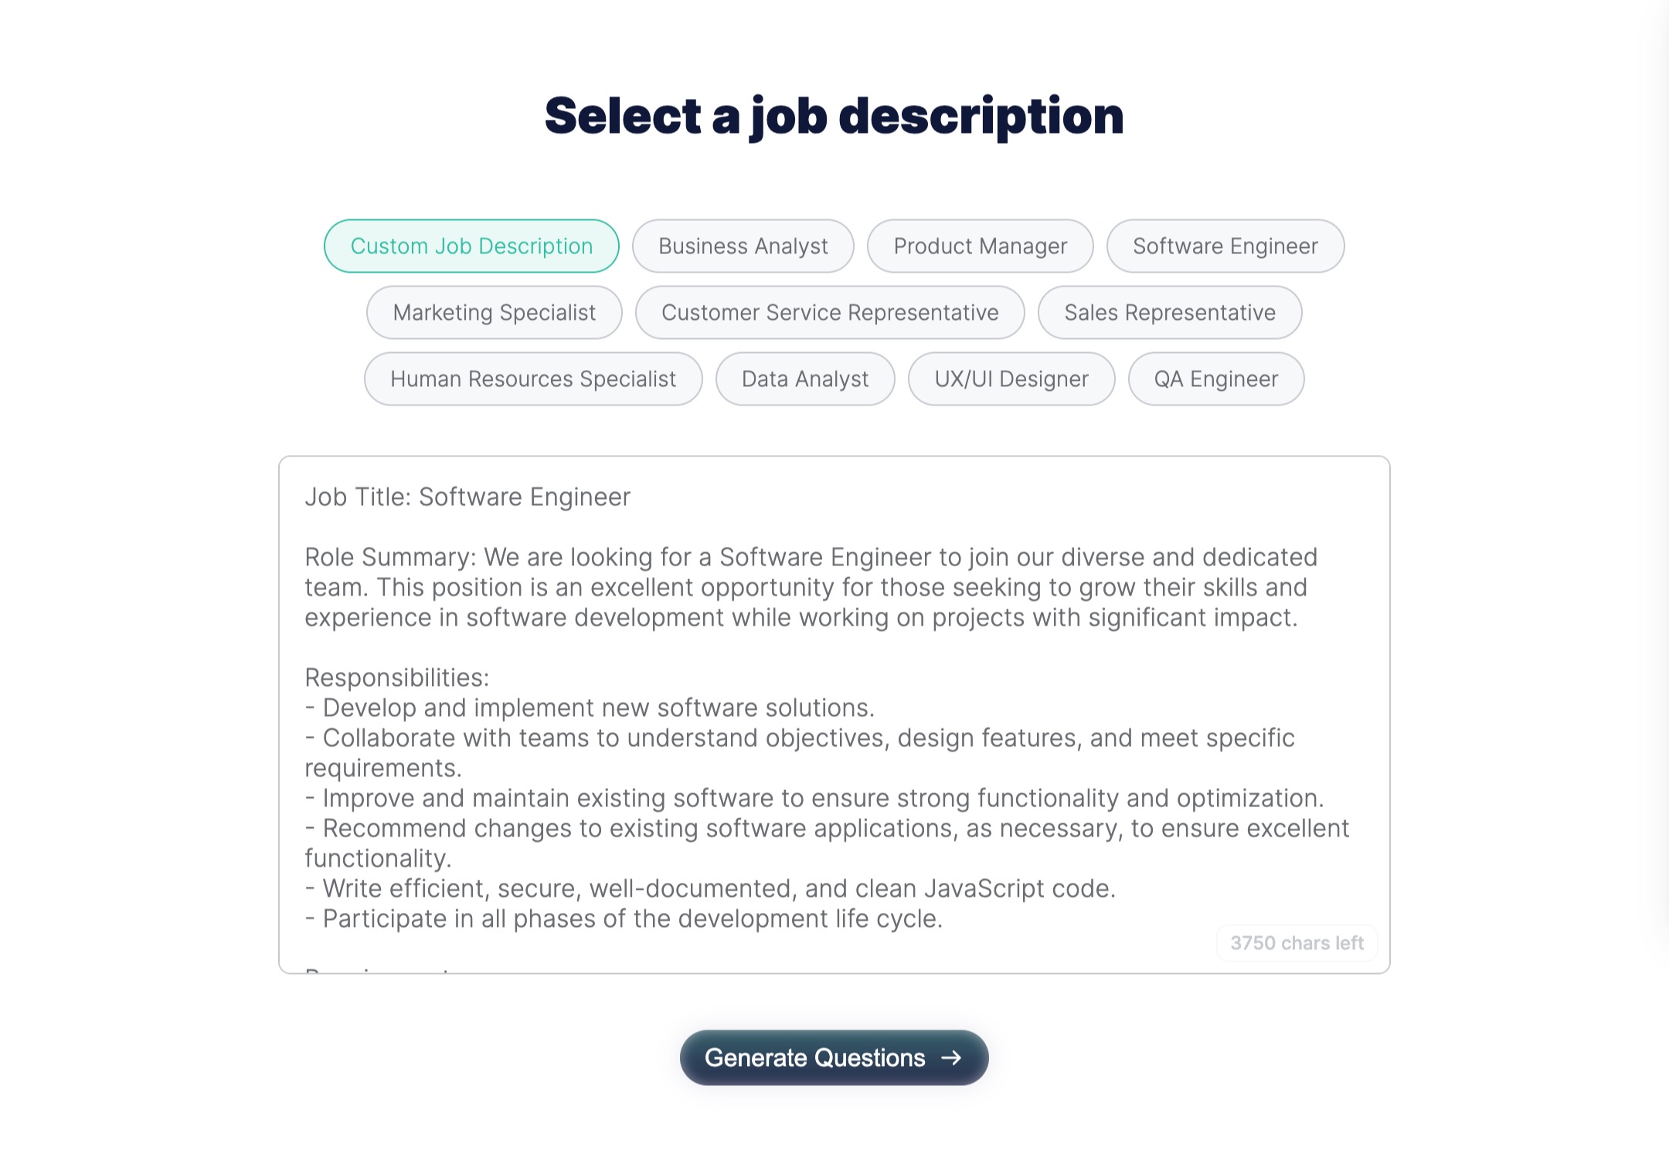The width and height of the screenshot is (1669, 1174).
Task: Click the 'Select a job description' heading
Action: [x=834, y=116]
